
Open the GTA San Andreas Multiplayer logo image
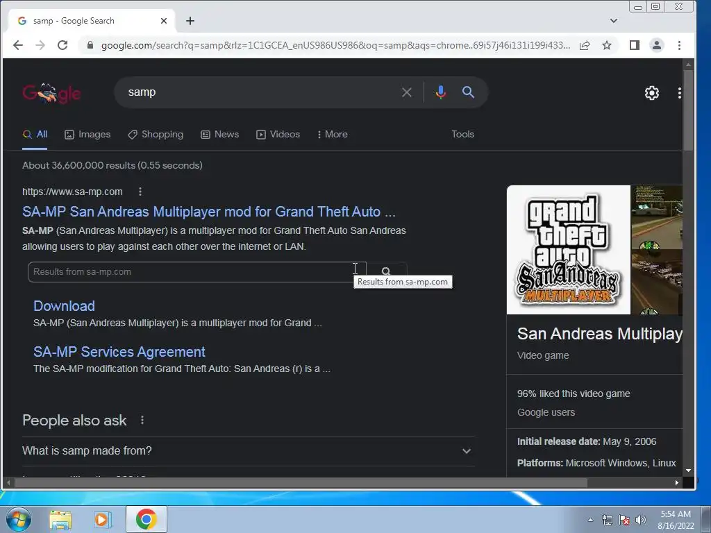(x=568, y=250)
